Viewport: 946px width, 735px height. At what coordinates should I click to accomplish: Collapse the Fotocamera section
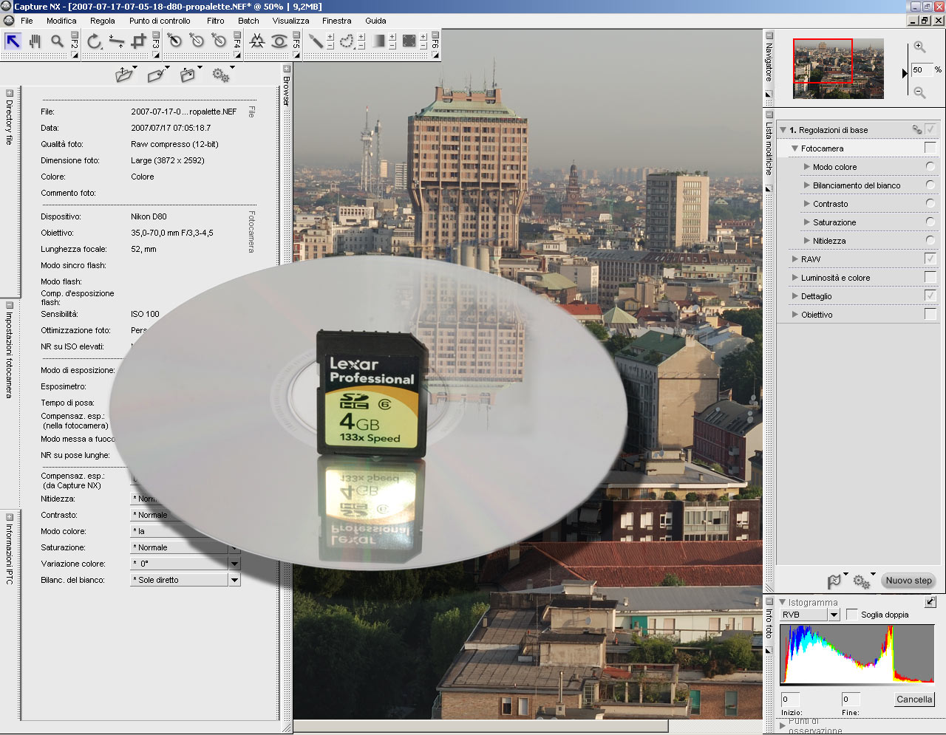click(795, 148)
